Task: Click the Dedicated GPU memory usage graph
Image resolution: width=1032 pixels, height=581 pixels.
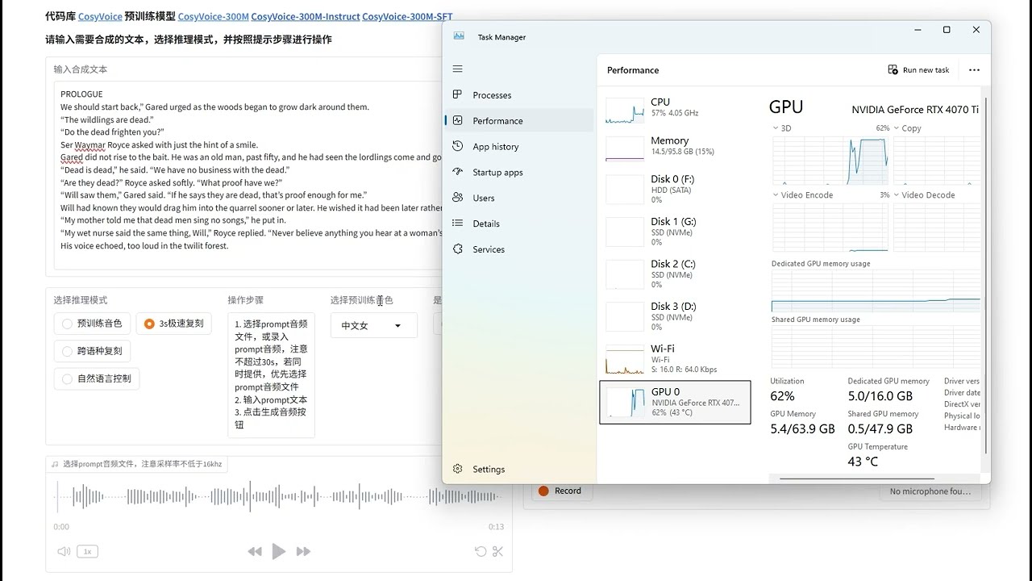Action: (x=876, y=290)
